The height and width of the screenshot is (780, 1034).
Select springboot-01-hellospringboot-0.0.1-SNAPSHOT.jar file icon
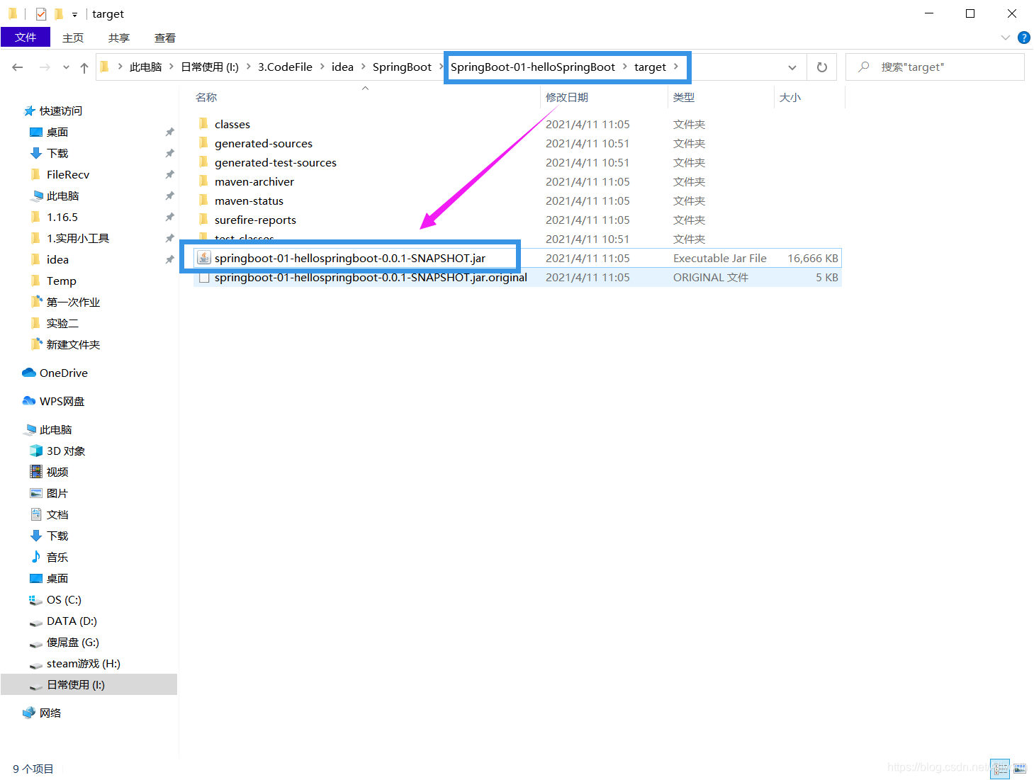click(204, 258)
